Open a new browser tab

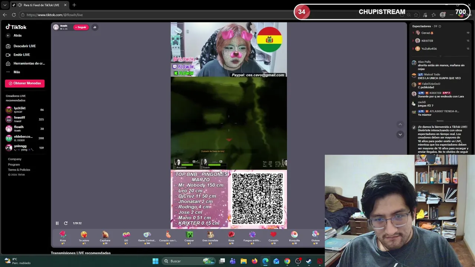click(74, 5)
